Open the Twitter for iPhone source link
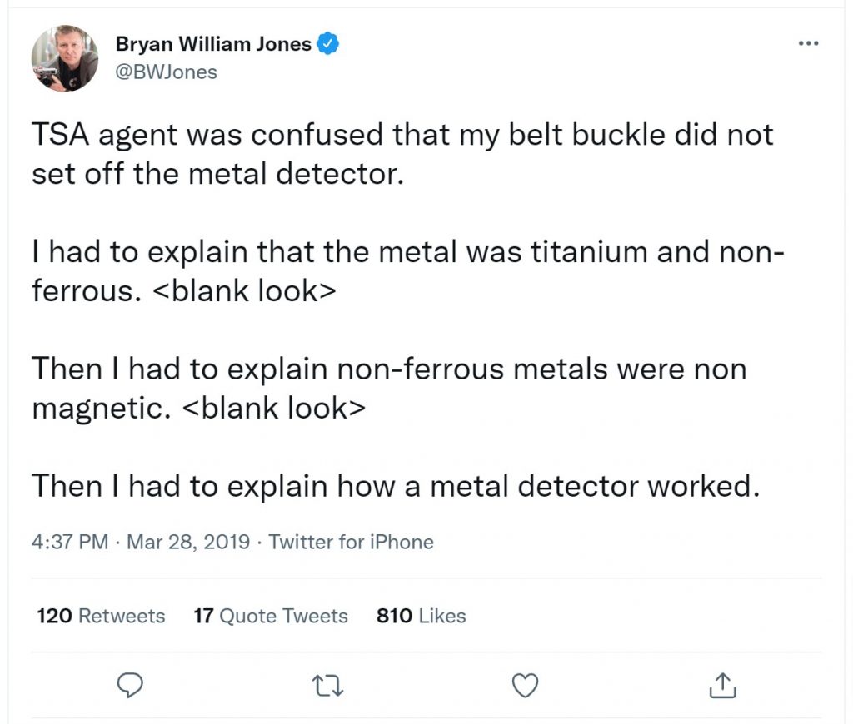The width and height of the screenshot is (853, 724). [x=351, y=542]
